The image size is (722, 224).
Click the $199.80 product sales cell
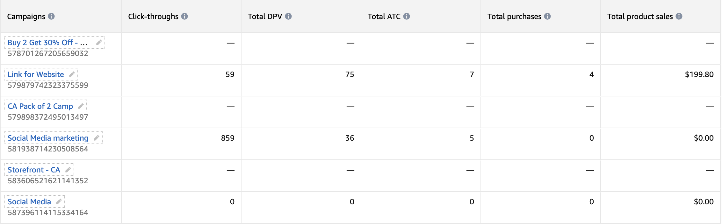[699, 74]
